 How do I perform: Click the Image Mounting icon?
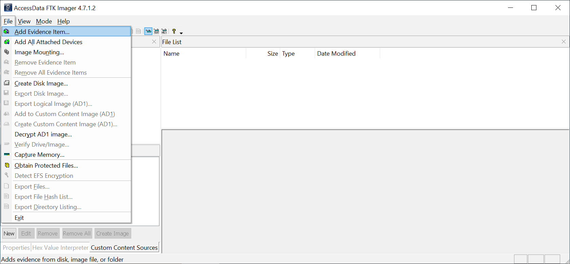click(x=6, y=52)
